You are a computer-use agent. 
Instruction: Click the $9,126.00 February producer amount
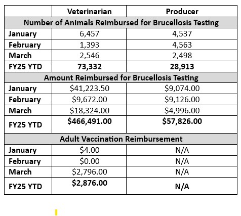pyautogui.click(x=182, y=100)
